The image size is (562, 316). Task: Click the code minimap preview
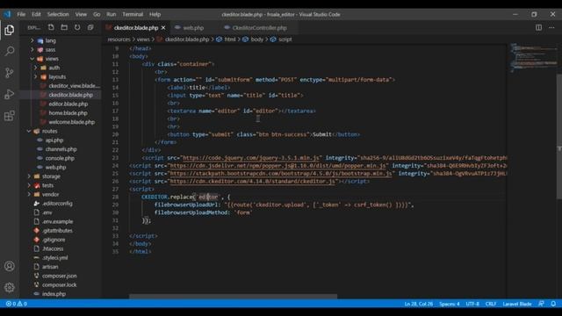(533, 57)
